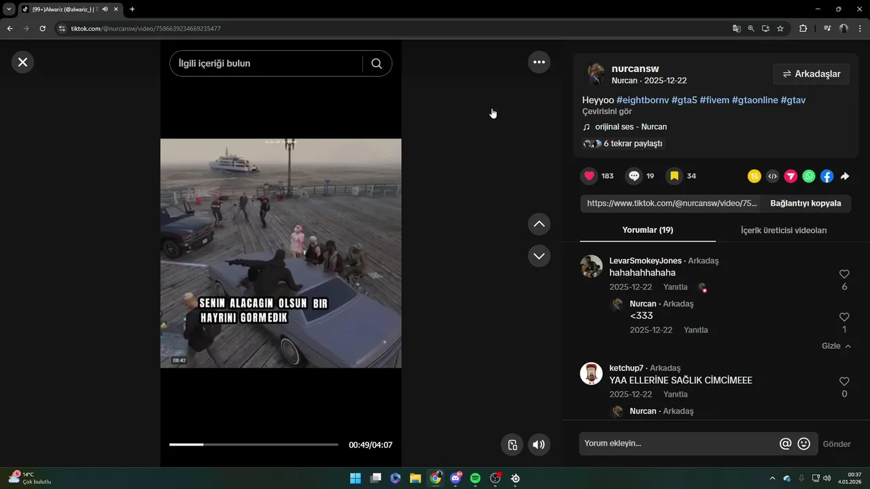
Task: Click the search magnifier icon in video search
Action: 377,63
